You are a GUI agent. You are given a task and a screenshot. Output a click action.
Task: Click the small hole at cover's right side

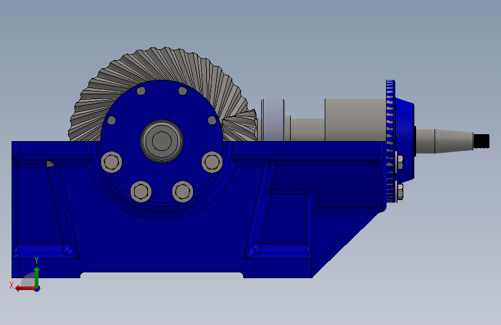click(212, 120)
